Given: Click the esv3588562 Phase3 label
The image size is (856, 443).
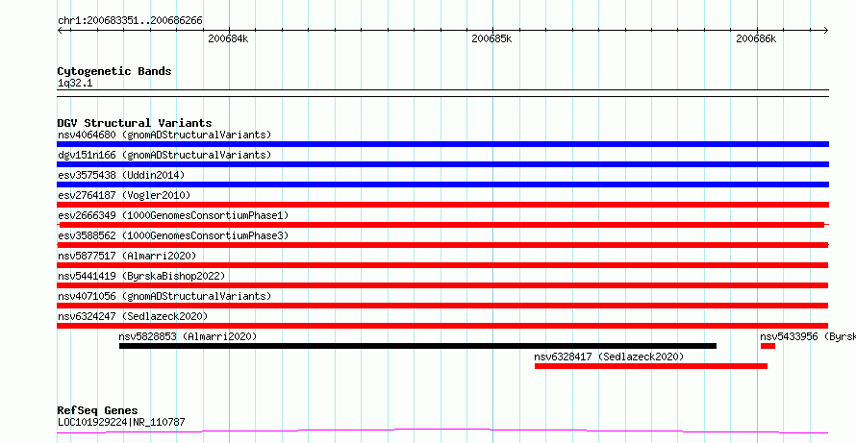Looking at the screenshot, I should click(x=173, y=235).
